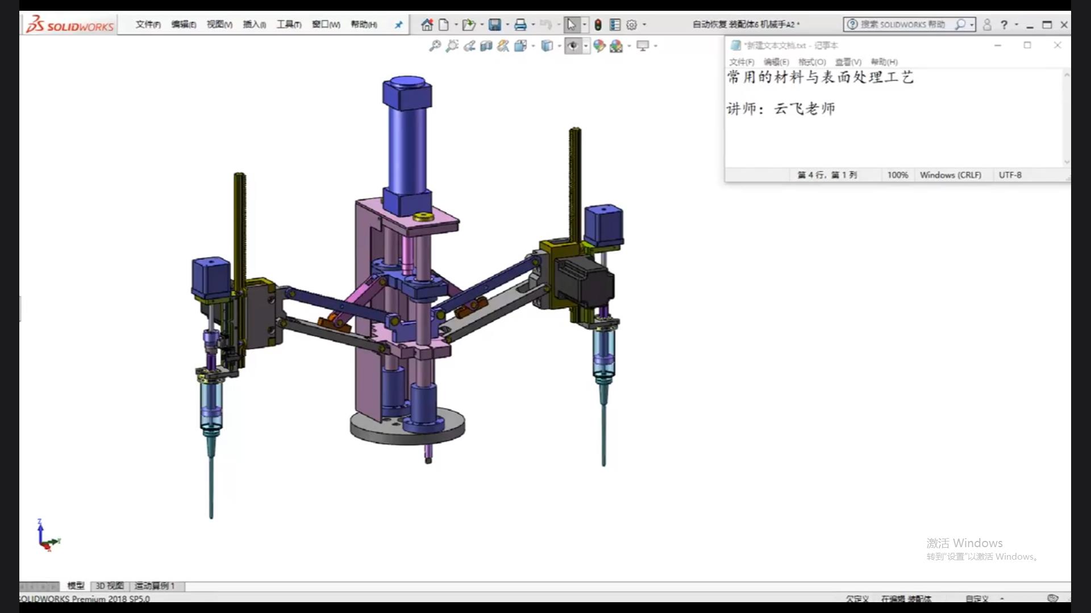The height and width of the screenshot is (613, 1091).
Task: Open the 编辑(E) menu in SOLIDWORKS
Action: 184,24
